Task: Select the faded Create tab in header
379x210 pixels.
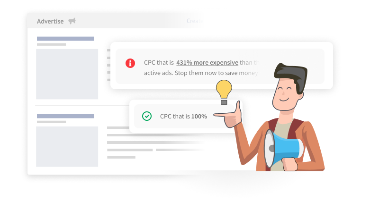Action: (195, 21)
